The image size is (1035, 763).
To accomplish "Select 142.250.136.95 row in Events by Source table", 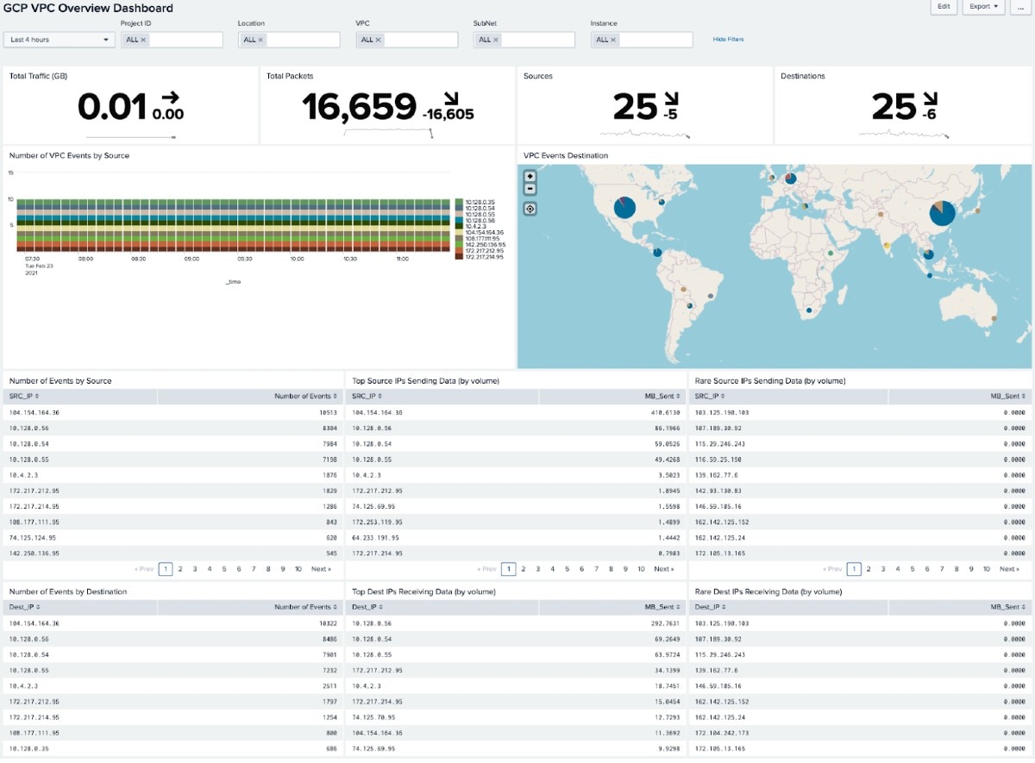I will (x=172, y=553).
